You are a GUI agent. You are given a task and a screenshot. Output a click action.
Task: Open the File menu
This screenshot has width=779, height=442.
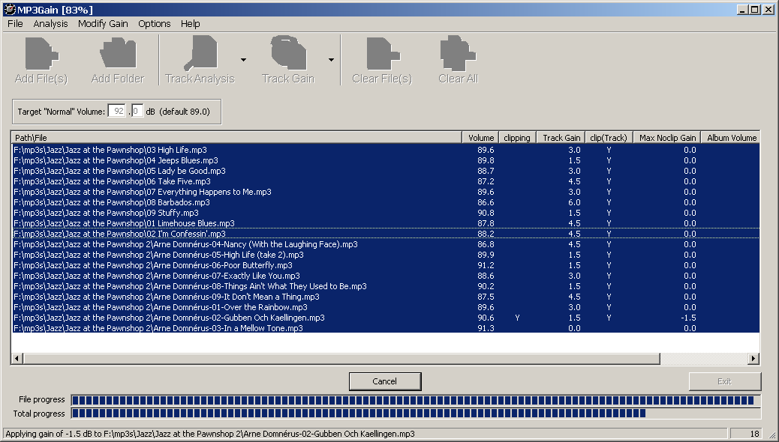click(x=15, y=24)
